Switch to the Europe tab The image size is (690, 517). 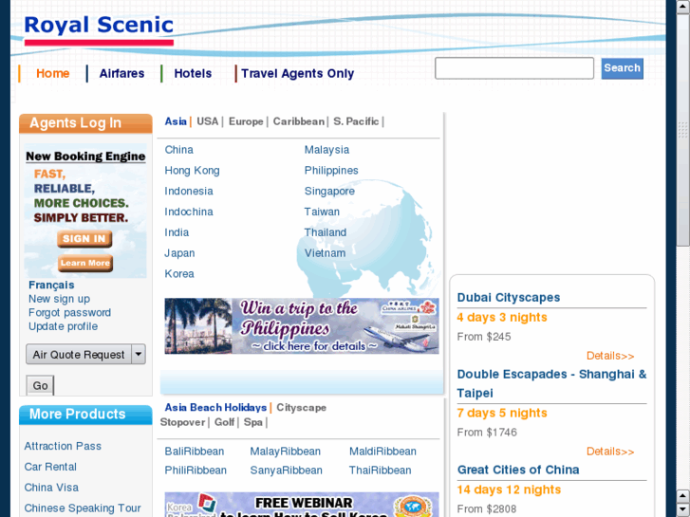246,121
